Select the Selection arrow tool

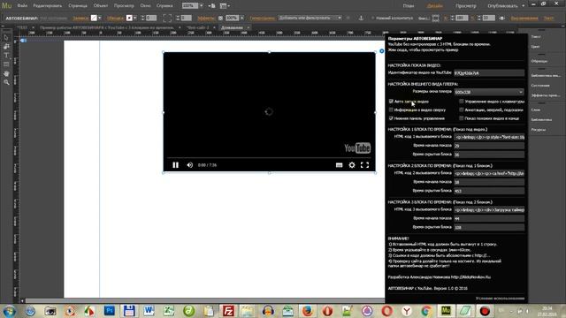(6, 37)
